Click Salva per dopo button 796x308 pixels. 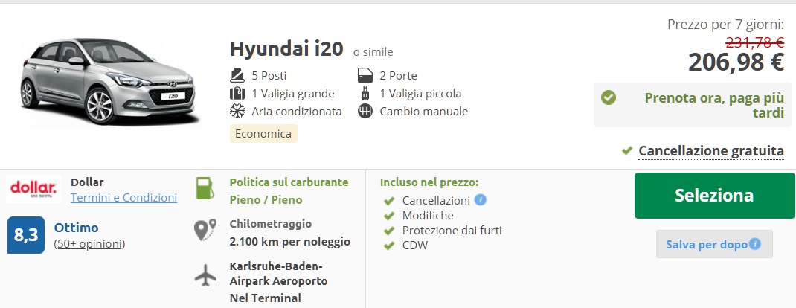[714, 244]
